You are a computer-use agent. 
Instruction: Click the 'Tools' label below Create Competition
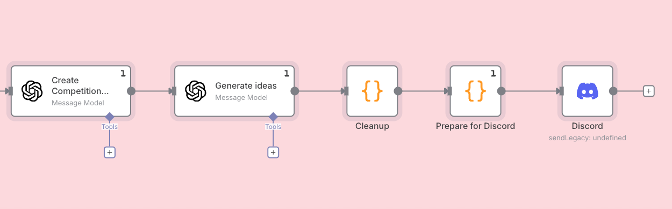110,127
